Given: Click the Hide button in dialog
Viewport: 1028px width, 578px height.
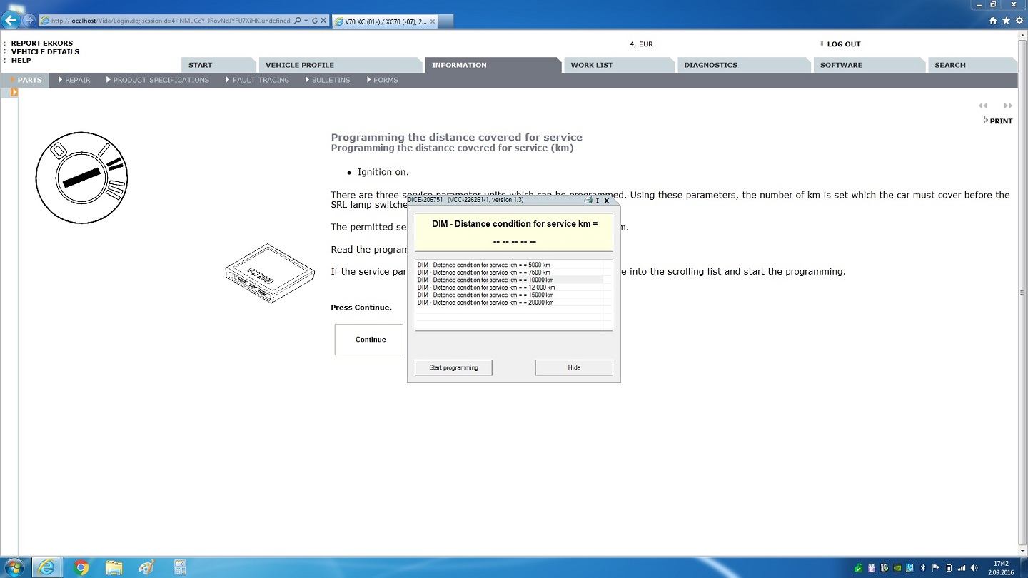Looking at the screenshot, I should click(x=574, y=367).
